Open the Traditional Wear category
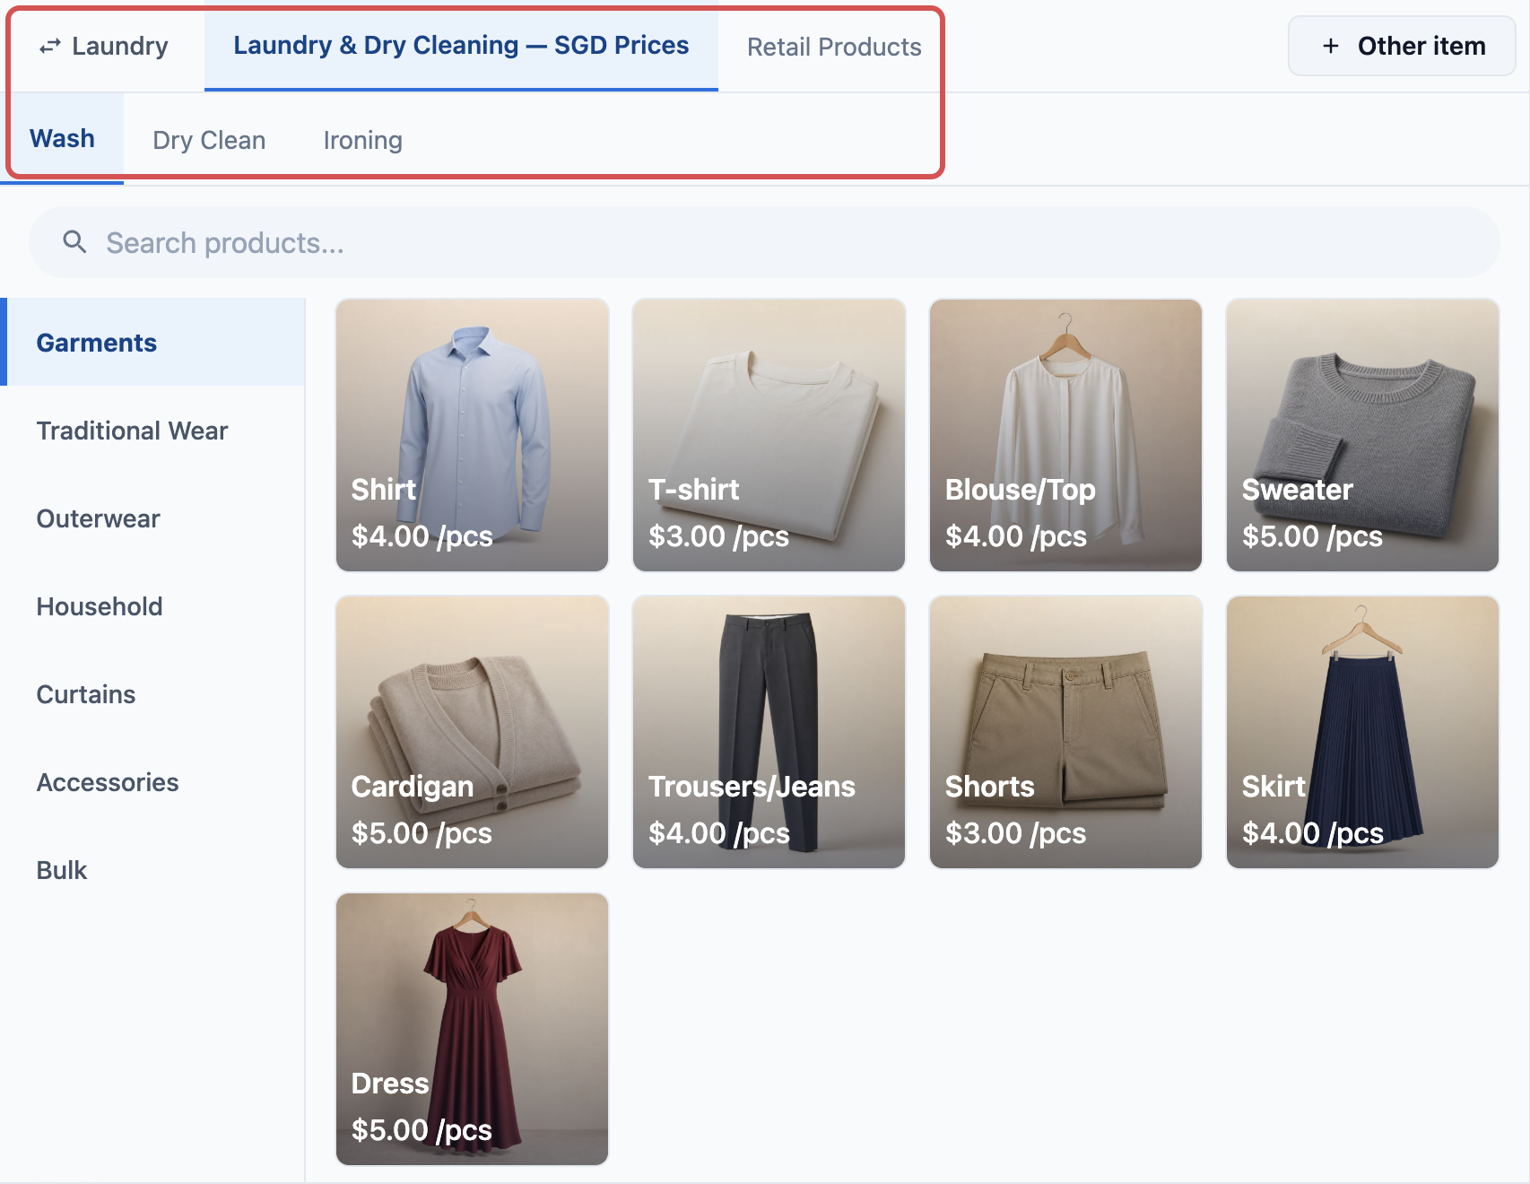 click(152, 431)
